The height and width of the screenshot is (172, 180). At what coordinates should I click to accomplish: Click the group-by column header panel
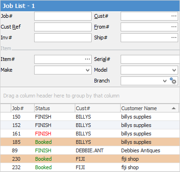(90, 96)
